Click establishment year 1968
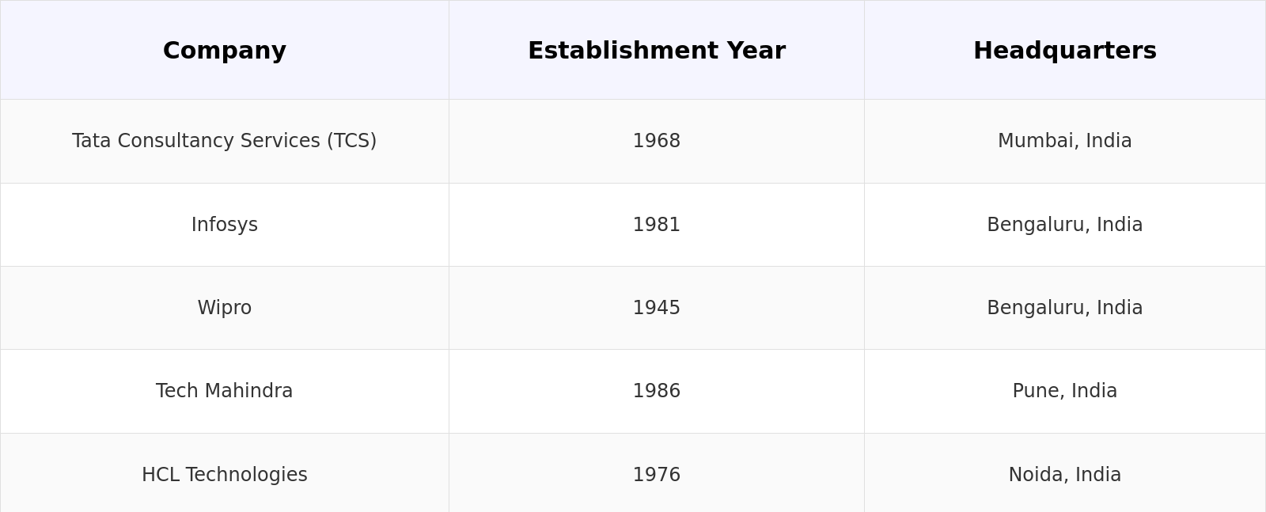This screenshot has height=512, width=1266. click(656, 141)
